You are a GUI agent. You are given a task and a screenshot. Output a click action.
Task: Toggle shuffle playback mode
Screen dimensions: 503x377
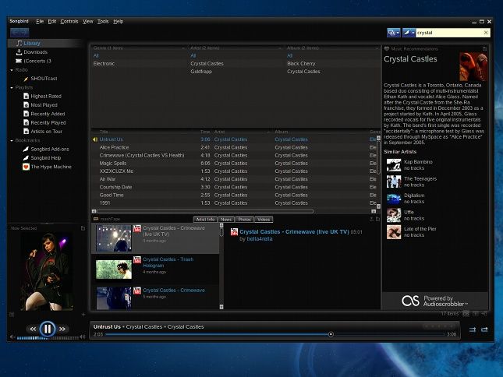coord(473,329)
